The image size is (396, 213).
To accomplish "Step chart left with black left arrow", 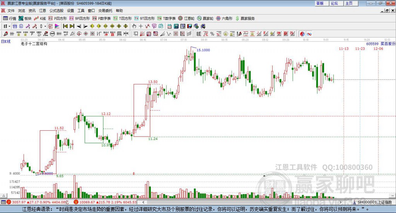I will coord(79,26).
